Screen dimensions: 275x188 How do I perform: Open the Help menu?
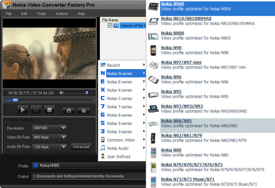[x=81, y=14]
